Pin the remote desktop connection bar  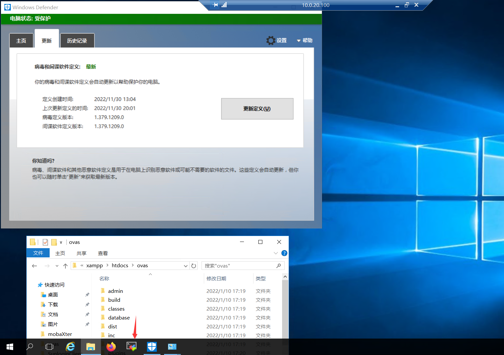(215, 5)
